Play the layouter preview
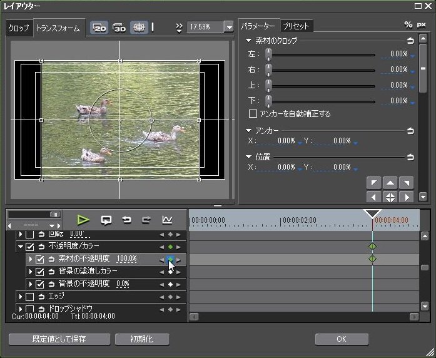Screen dimensions: 436x358 [x=83, y=220]
